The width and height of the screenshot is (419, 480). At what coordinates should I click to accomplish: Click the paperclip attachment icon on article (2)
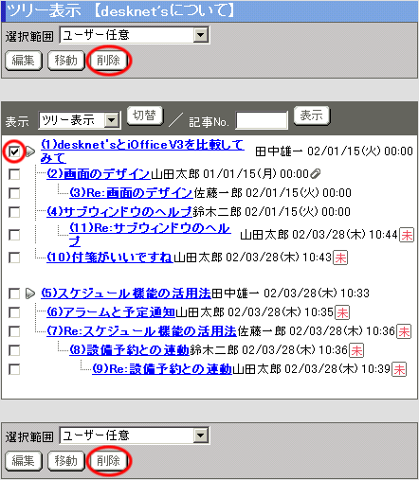(316, 174)
